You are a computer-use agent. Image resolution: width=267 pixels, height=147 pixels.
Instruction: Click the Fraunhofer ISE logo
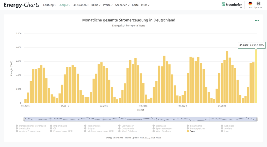tap(232, 5)
